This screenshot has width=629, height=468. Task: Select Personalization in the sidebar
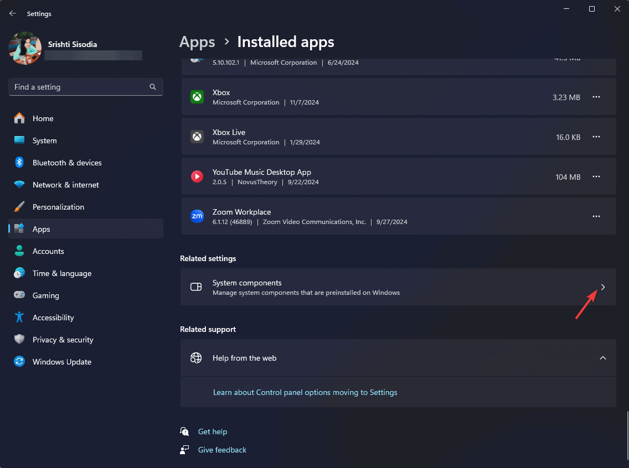point(58,207)
